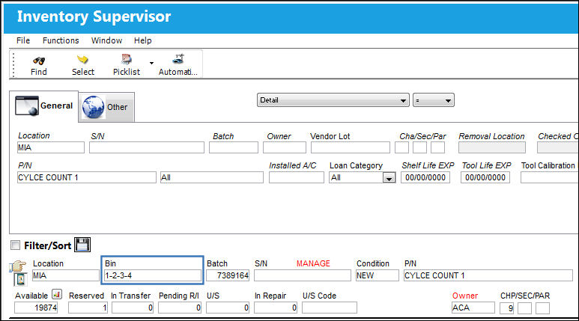Image resolution: width=579 pixels, height=321 pixels.
Task: Click the toolbar grip handle
Action: [13, 65]
